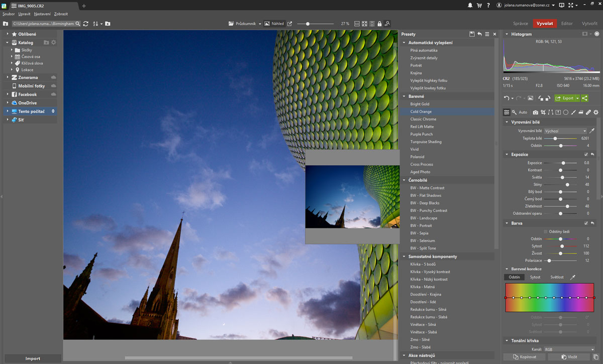Toggle the Expozice section checkbox
The height and width of the screenshot is (364, 603).
click(x=586, y=155)
